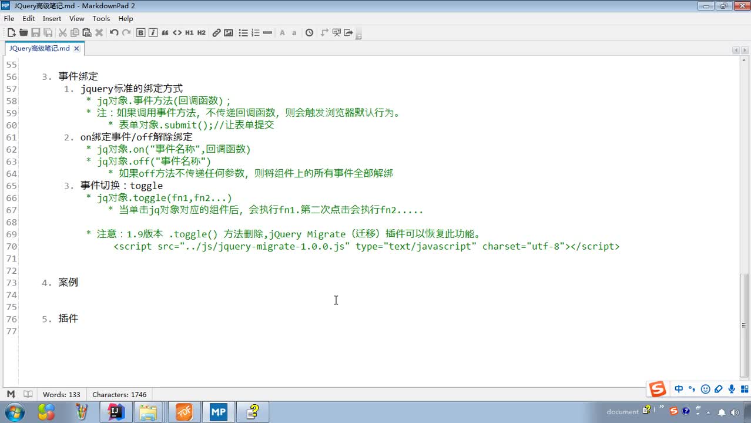The width and height of the screenshot is (751, 423).
Task: Open preview in browser toolbar icon
Action: [x=337, y=33]
